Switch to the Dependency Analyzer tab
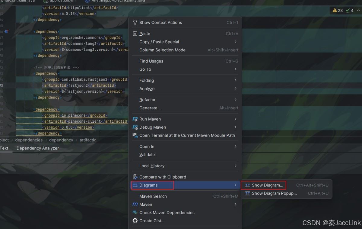This screenshot has width=362, height=229. coord(38,148)
